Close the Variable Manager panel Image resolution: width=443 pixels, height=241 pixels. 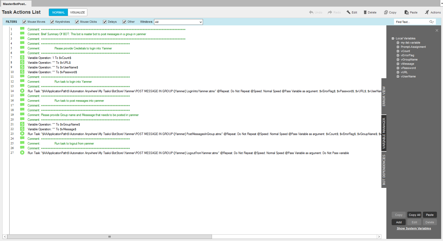[x=437, y=30]
